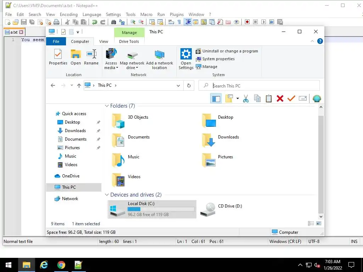Click the Classic Shell Cut scissors icon in Explorer
Image resolution: width=363 pixels, height=272 pixels.
246,99
